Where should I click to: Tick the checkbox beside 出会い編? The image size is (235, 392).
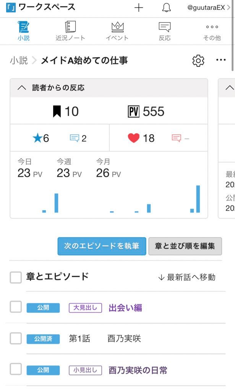point(16,307)
